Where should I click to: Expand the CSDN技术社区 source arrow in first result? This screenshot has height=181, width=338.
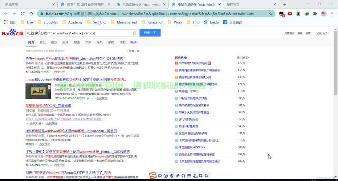click(x=50, y=72)
